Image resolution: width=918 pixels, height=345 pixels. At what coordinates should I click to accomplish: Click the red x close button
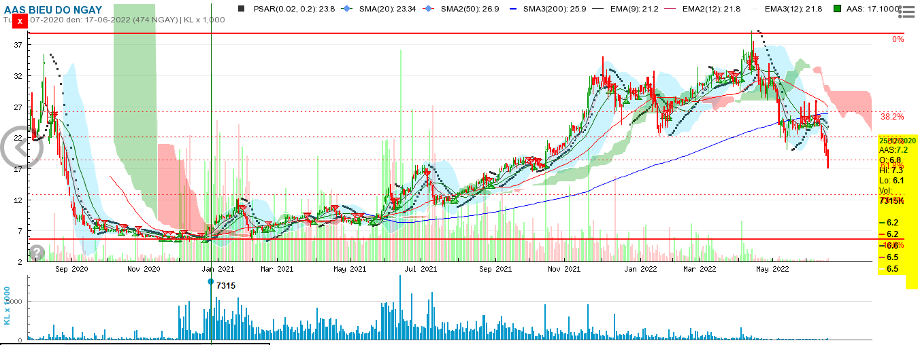tap(20, 21)
